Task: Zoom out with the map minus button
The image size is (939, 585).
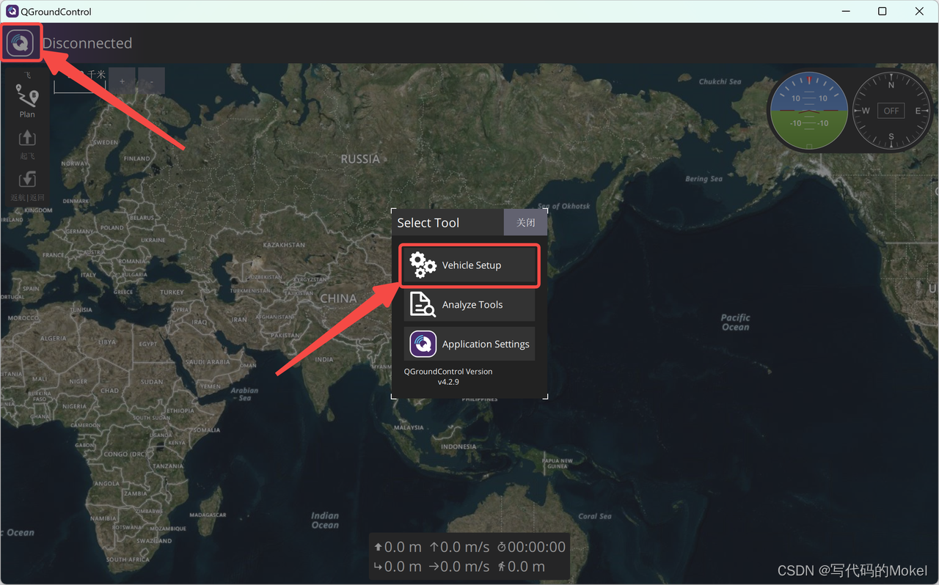Action: click(x=151, y=81)
